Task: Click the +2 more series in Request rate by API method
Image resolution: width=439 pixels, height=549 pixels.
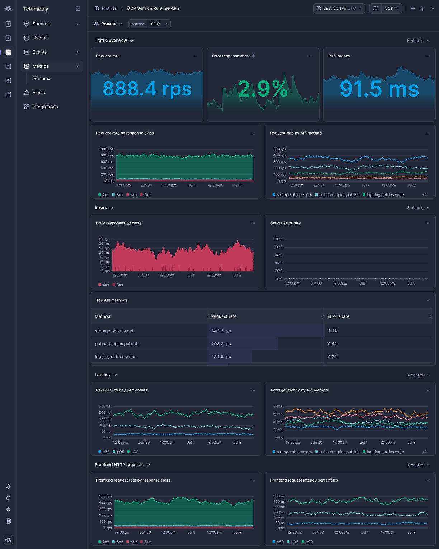Action: [424, 195]
